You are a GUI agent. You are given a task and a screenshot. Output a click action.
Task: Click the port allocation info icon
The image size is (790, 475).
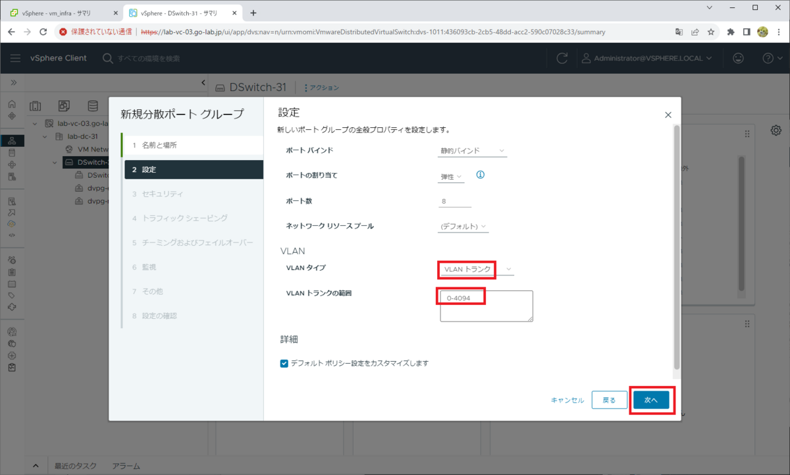pos(480,175)
